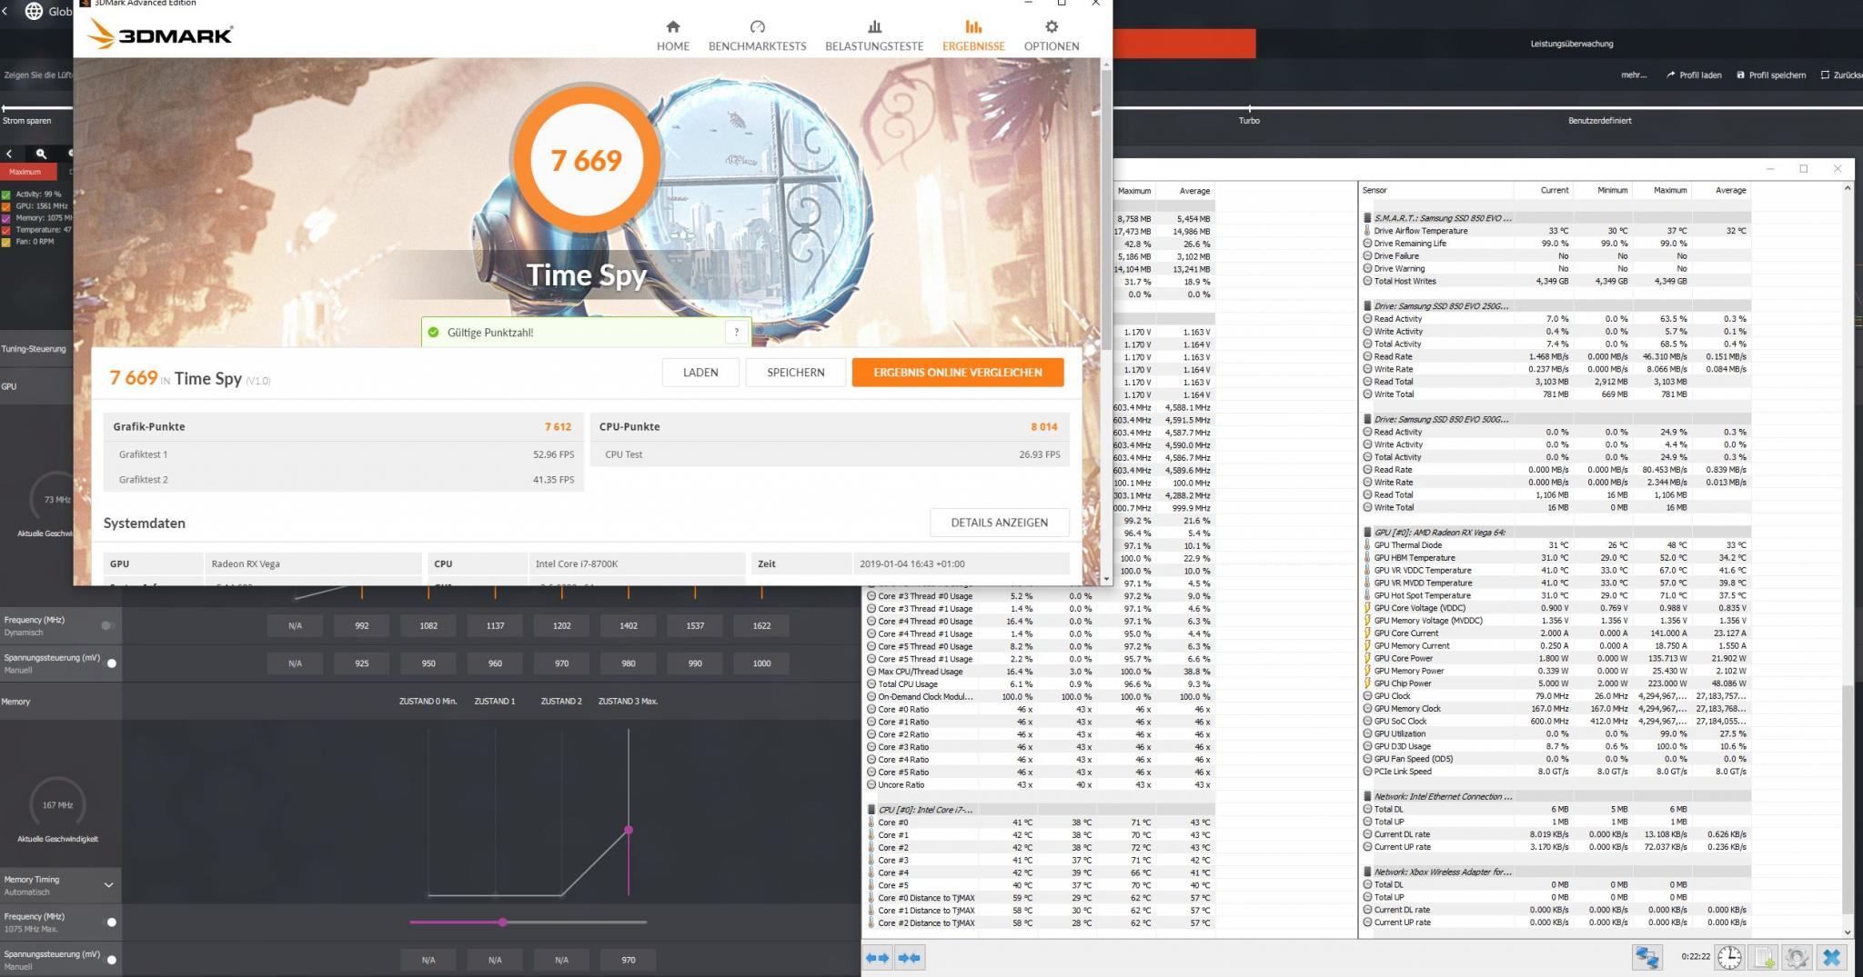
Task: Select the red Maximum tab in Radeon monitor
Action: (27, 172)
